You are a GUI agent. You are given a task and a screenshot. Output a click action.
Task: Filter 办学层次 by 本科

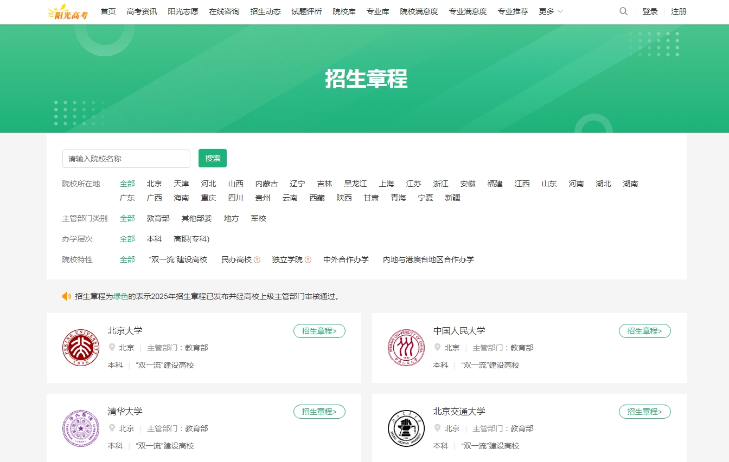[x=155, y=239]
